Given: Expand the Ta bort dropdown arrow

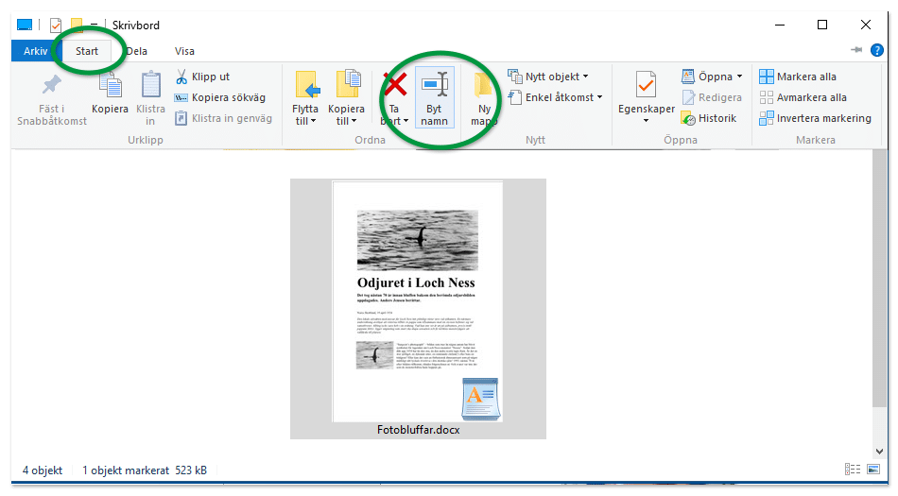Looking at the screenshot, I should click(x=406, y=121).
